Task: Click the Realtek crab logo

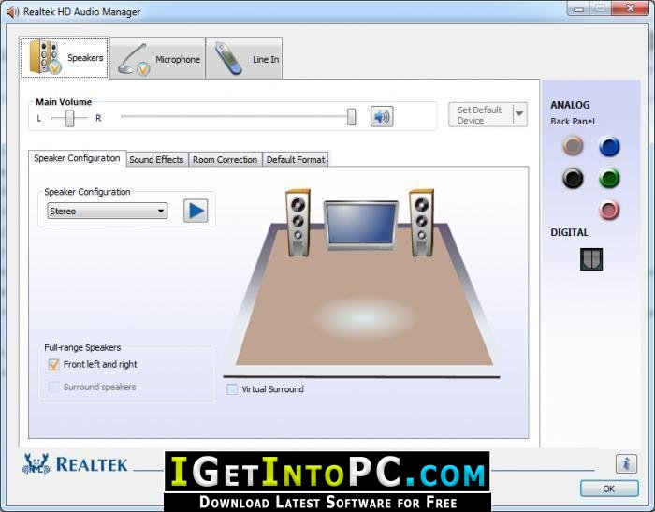Action: (x=36, y=464)
